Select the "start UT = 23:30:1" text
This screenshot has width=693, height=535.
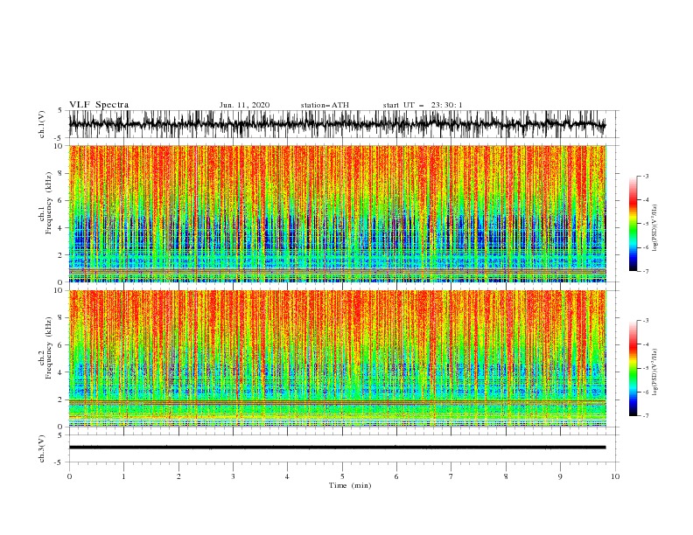(423, 105)
